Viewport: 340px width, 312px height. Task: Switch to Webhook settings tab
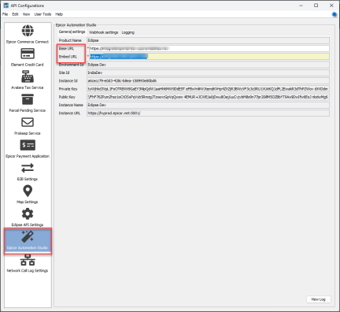[103, 32]
